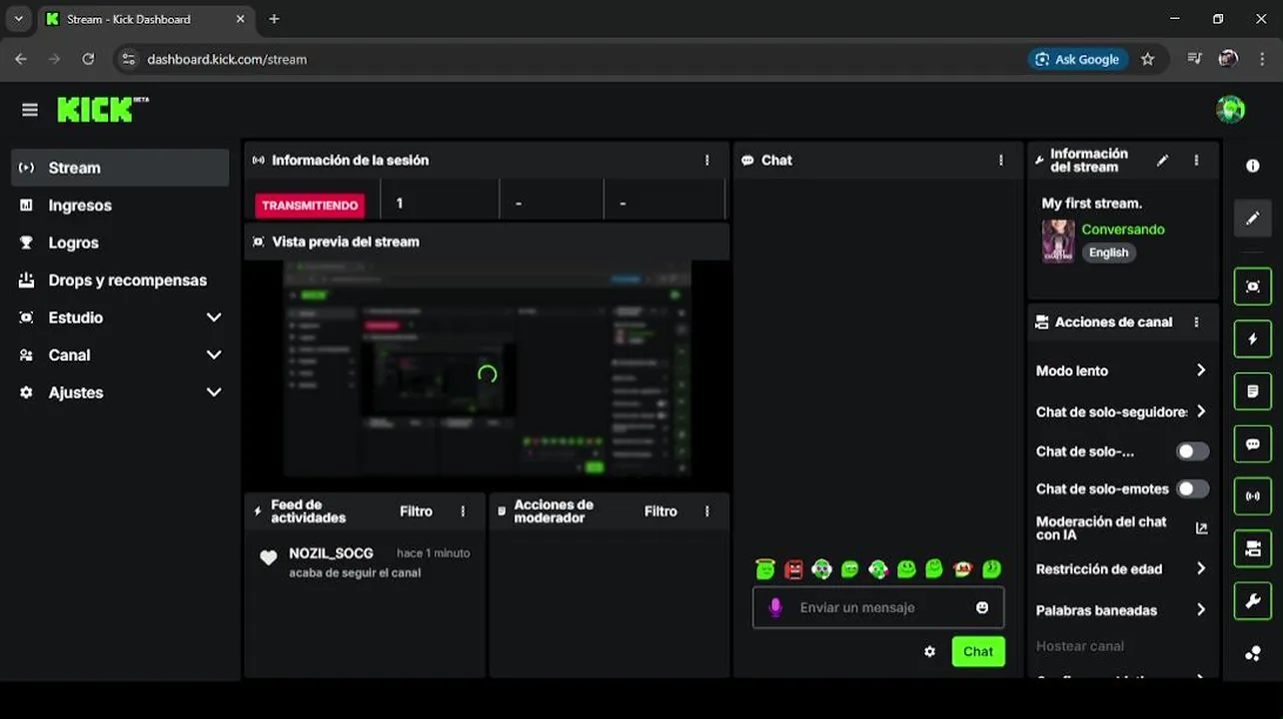This screenshot has height=719, width=1283.
Task: Toggle the Chat de solo-... switch
Action: click(x=1192, y=451)
